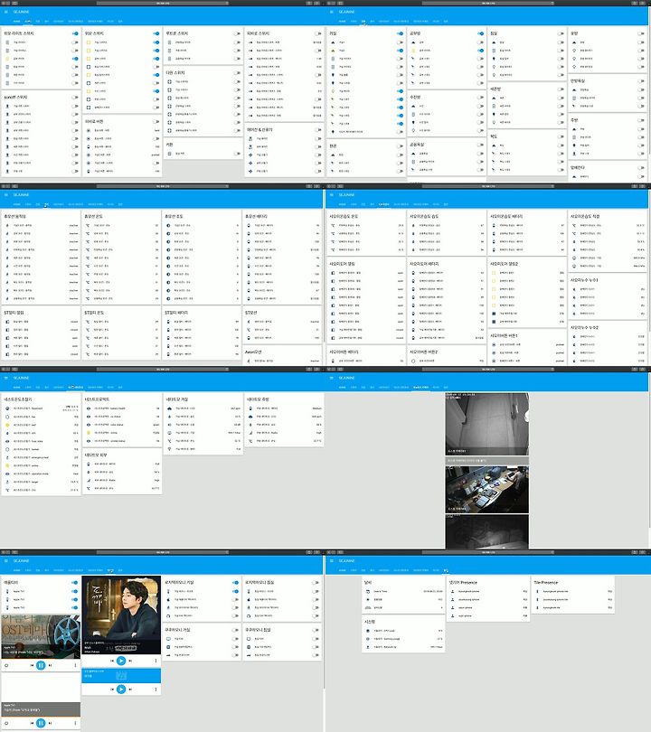The height and width of the screenshot is (732, 651).
Task: Click first person icon in the Presence card
Action: 452,592
